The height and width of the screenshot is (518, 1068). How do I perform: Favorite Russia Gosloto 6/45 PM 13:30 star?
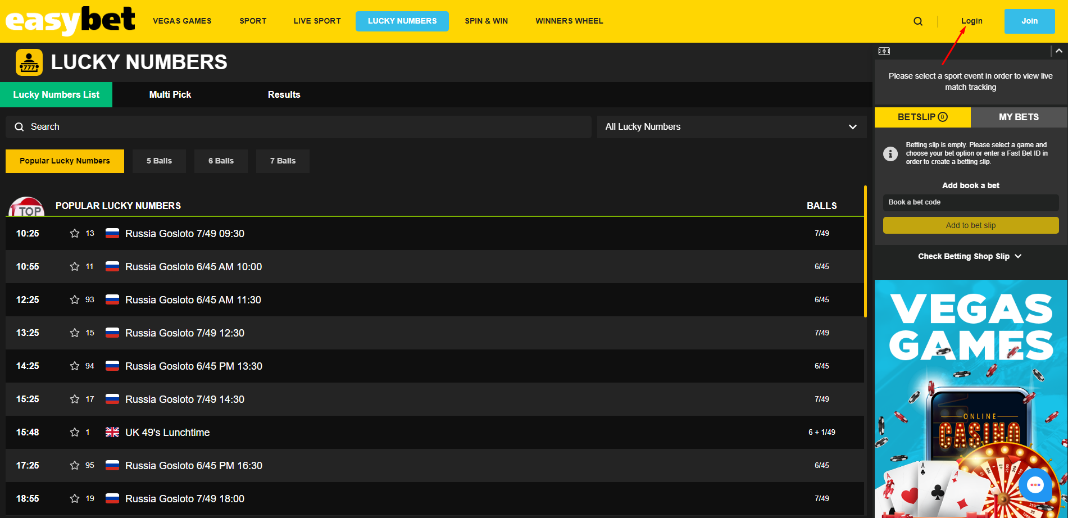click(x=75, y=366)
